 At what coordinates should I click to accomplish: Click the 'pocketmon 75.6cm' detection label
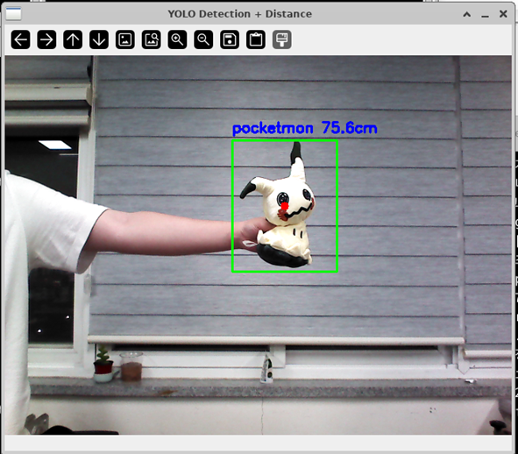(x=305, y=129)
